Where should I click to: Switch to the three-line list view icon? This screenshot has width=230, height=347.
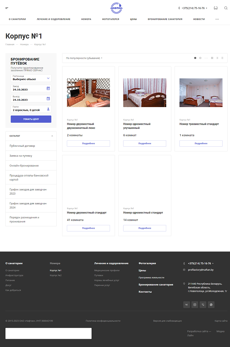pos(222,58)
